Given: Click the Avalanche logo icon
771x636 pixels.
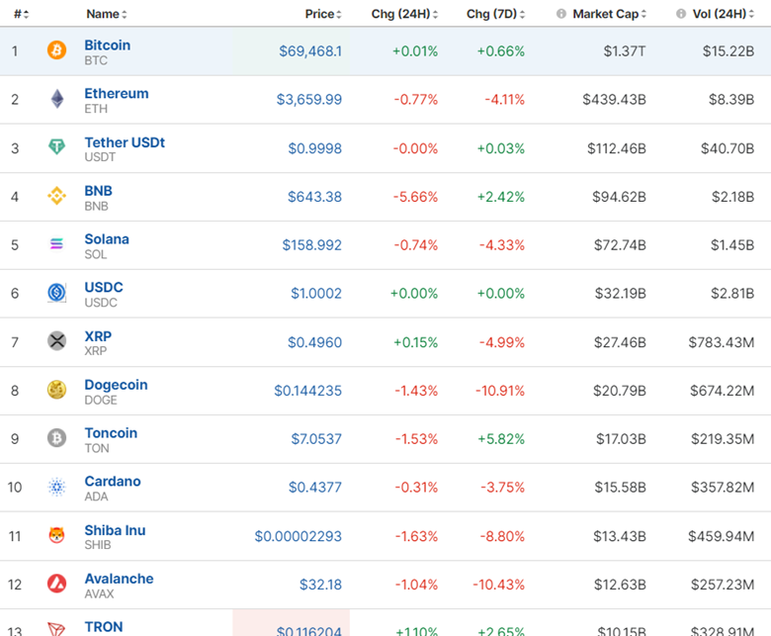Looking at the screenshot, I should coord(56,584).
